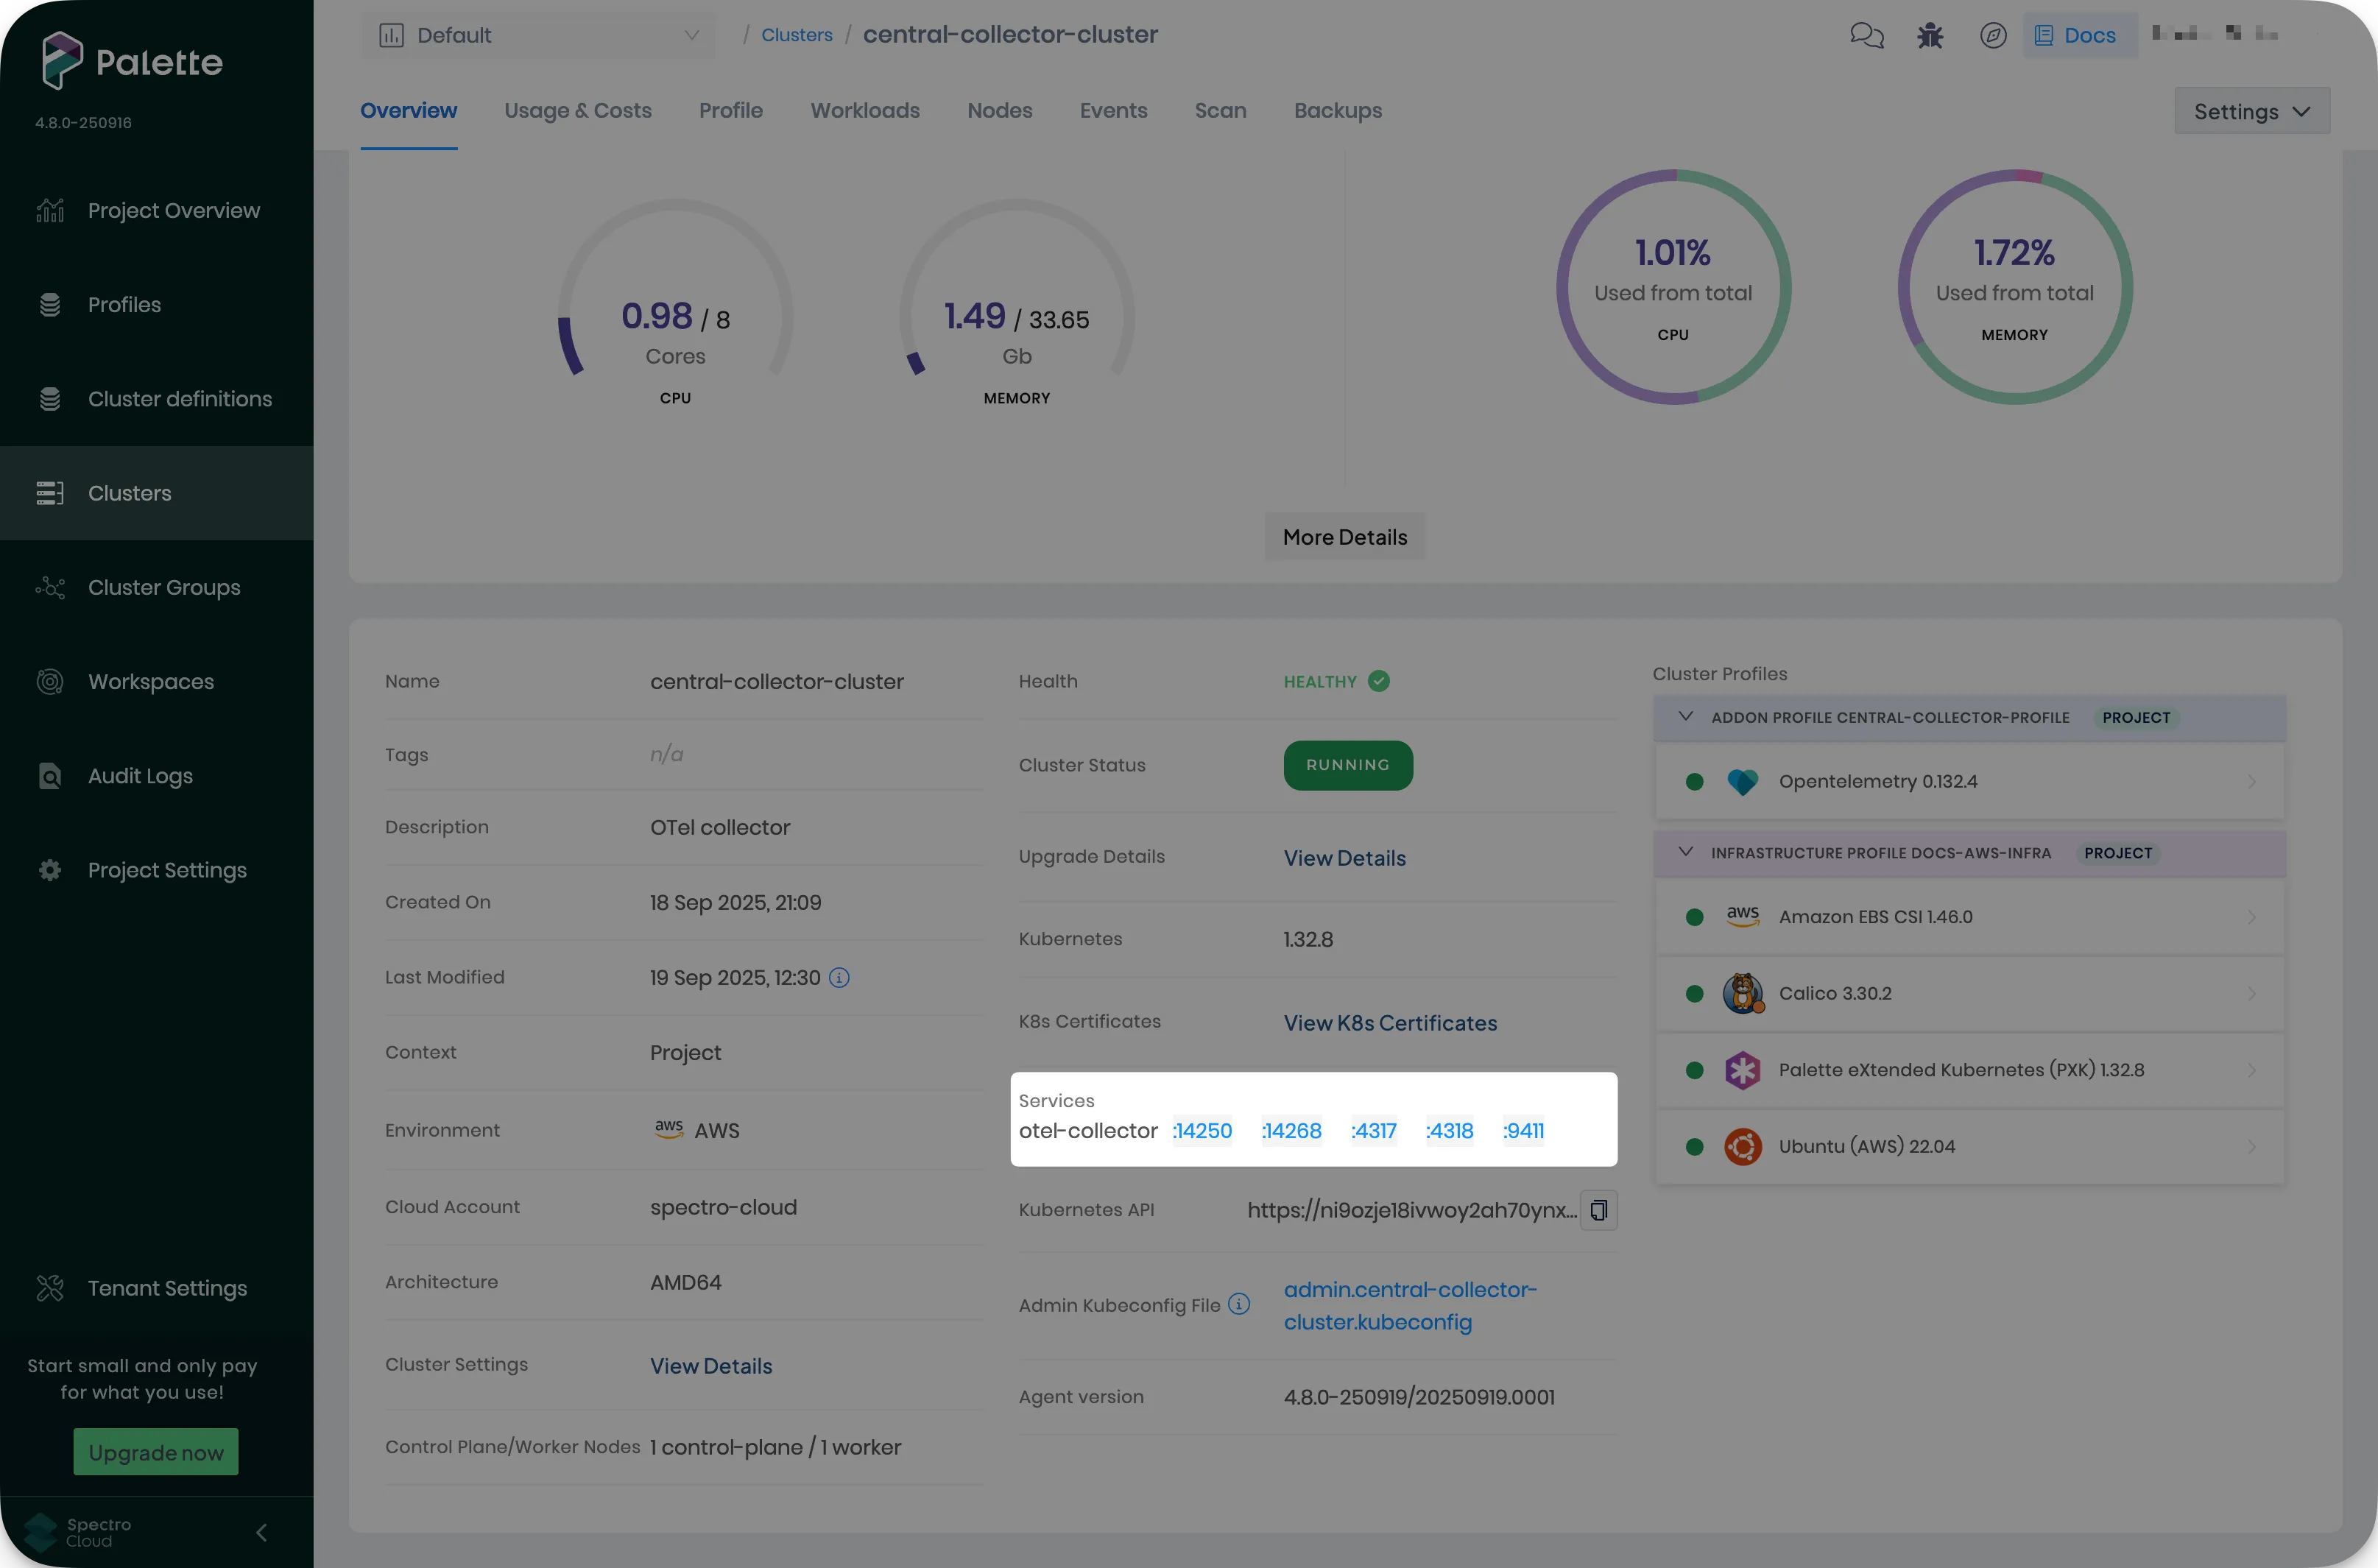Image resolution: width=2378 pixels, height=1568 pixels.
Task: Open Audit Logs from sidebar
Action: 140,776
